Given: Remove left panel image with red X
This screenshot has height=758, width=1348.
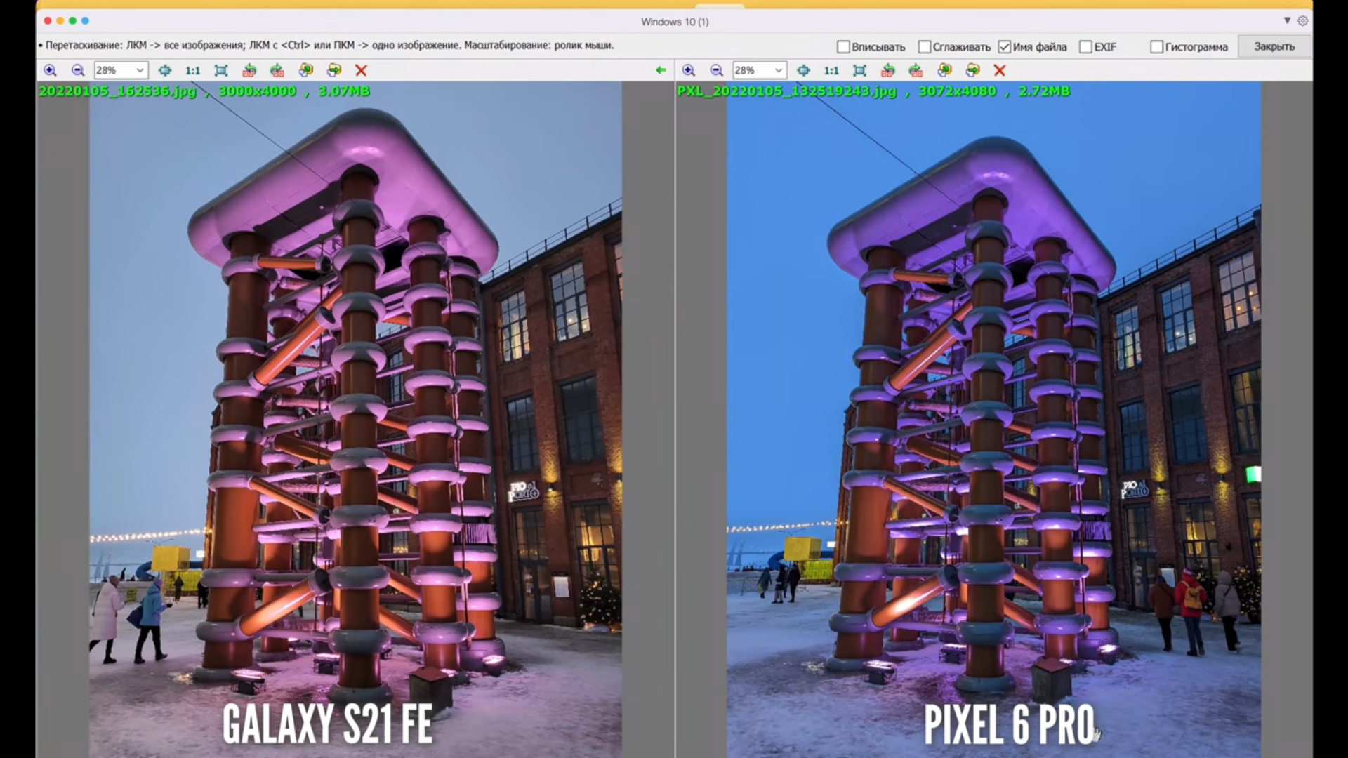Looking at the screenshot, I should click(x=361, y=70).
